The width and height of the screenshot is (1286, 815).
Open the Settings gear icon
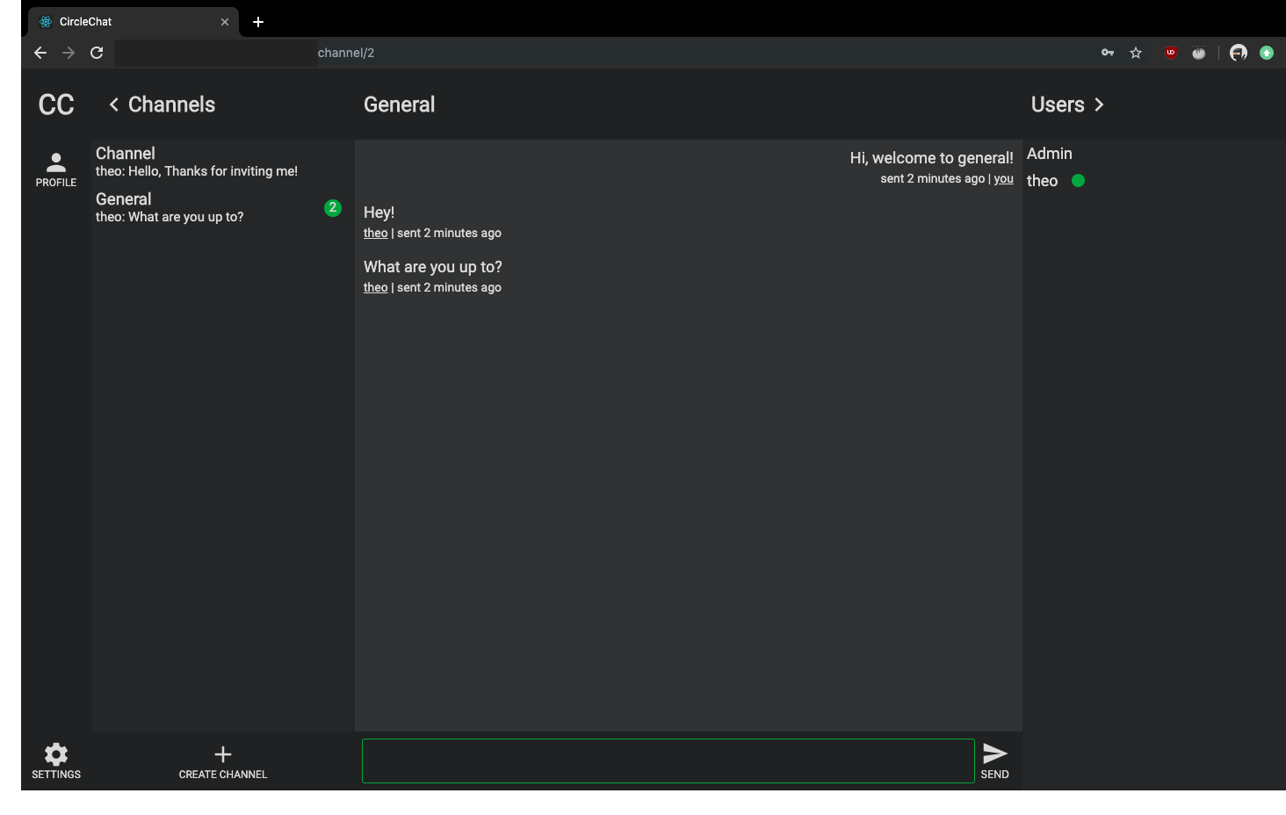pos(56,754)
